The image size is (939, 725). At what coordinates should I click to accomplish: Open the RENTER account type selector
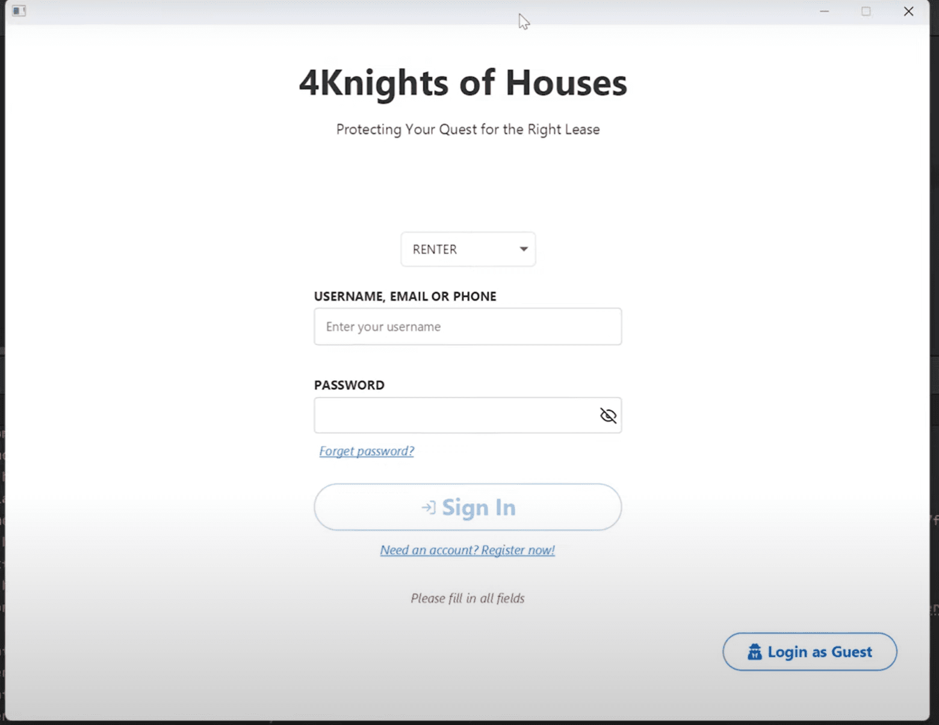coord(468,249)
